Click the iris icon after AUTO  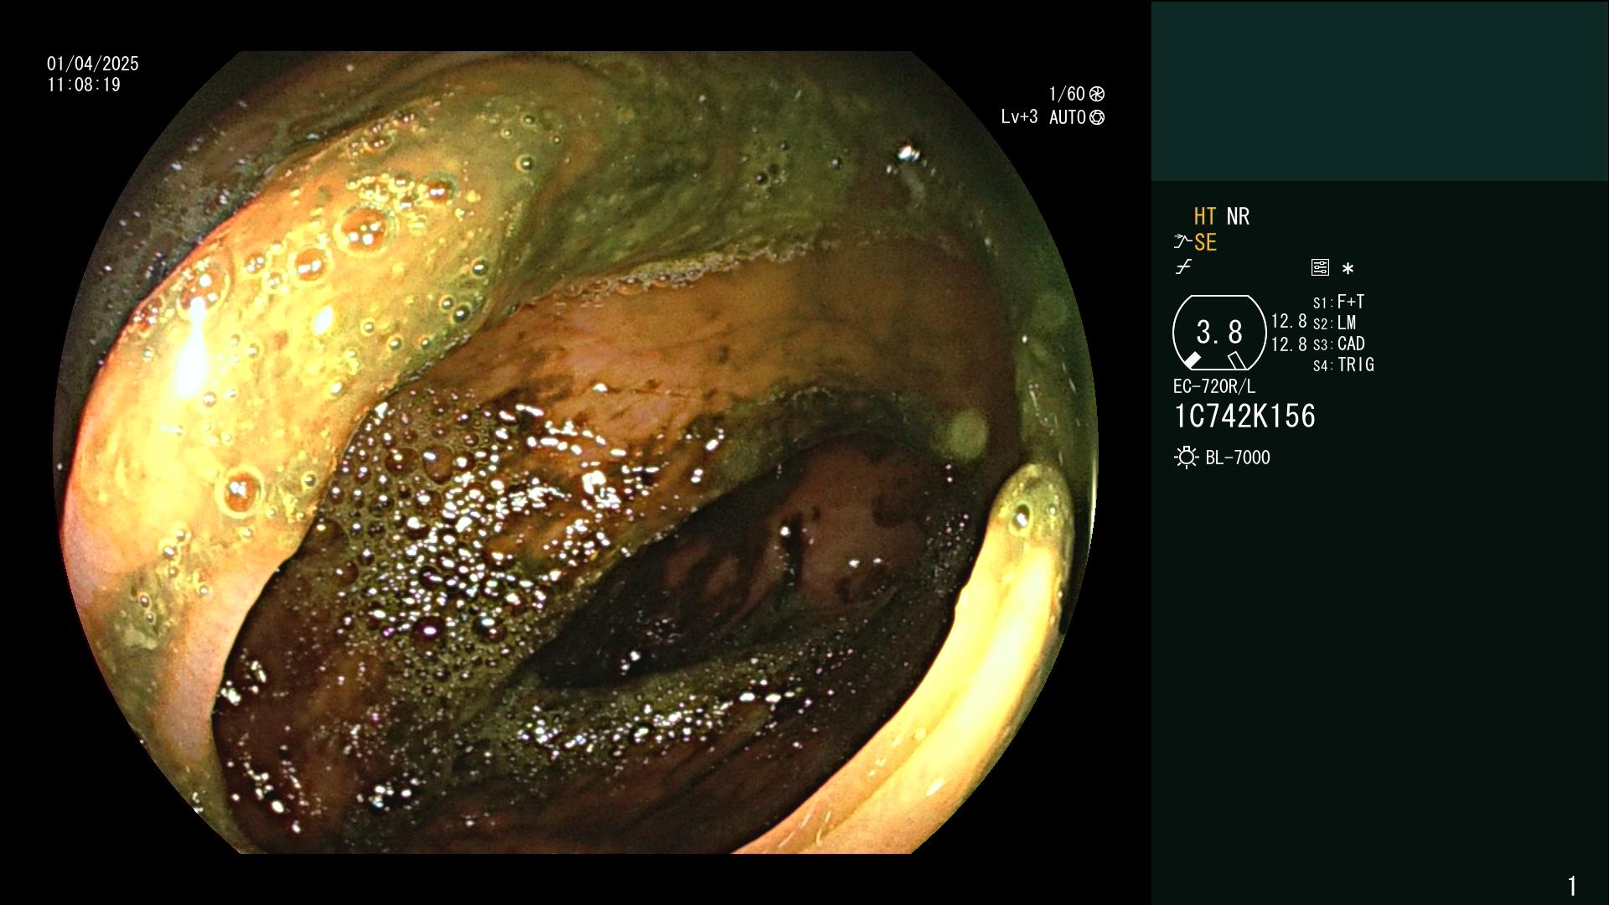[x=1097, y=118]
